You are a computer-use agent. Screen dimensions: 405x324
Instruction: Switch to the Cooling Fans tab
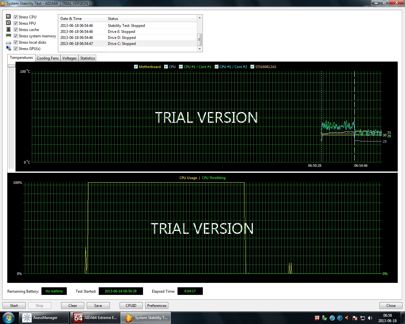[47, 58]
